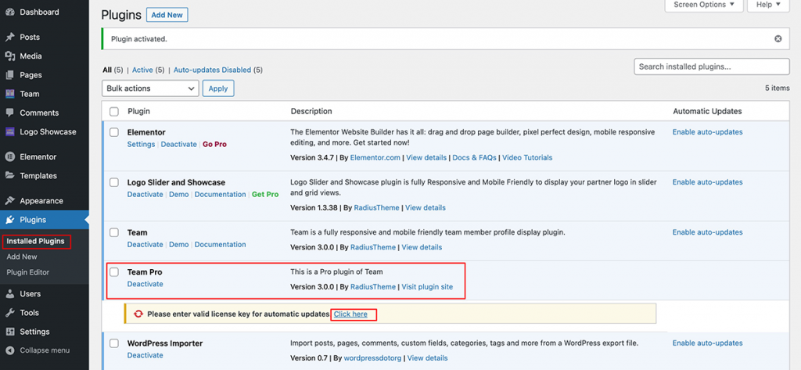Screen dimensions: 801x370
Task: Open Logo Slider Demo link
Action: (x=179, y=194)
